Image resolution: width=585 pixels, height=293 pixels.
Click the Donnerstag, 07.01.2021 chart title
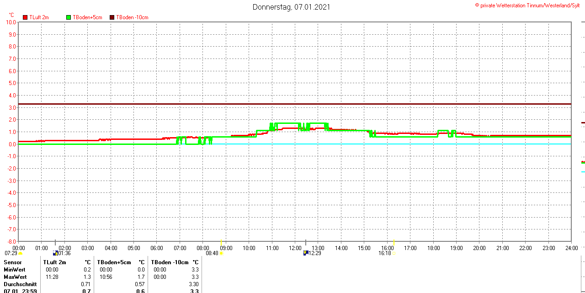[291, 7]
